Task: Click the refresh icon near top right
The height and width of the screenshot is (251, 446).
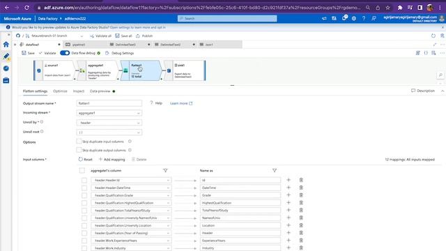Action: 433,36
